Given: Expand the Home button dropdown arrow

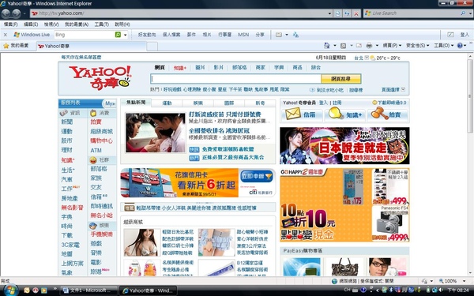Looking at the screenshot, I should coord(335,46).
